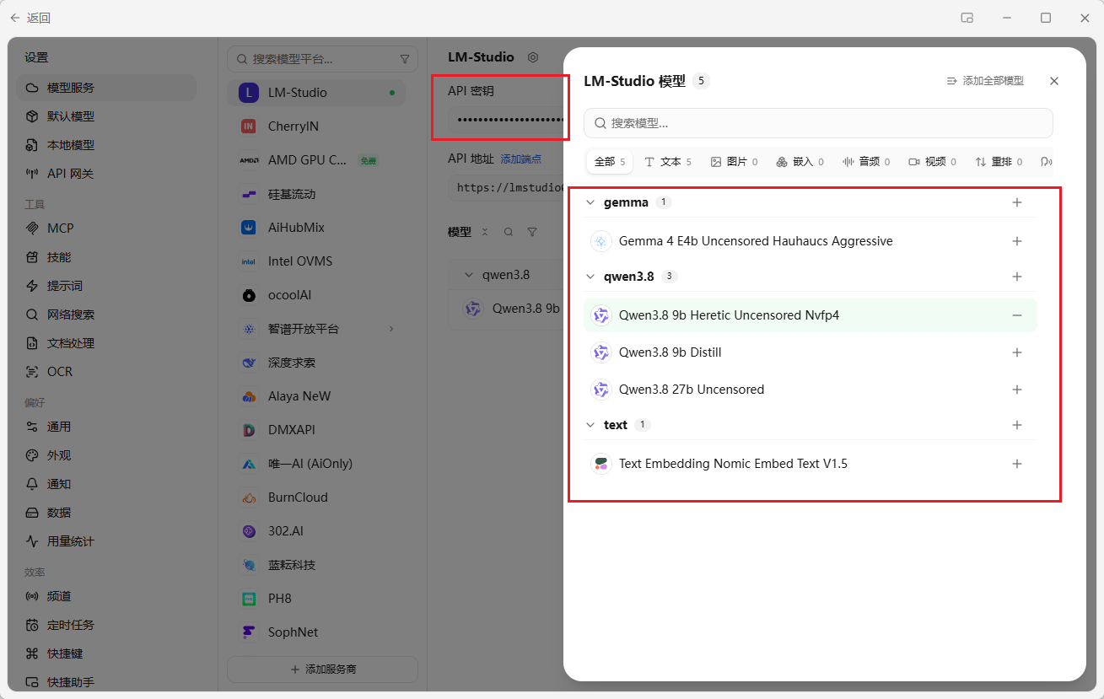The image size is (1104, 699).
Task: Select the ocoolAI provider
Action: point(316,295)
